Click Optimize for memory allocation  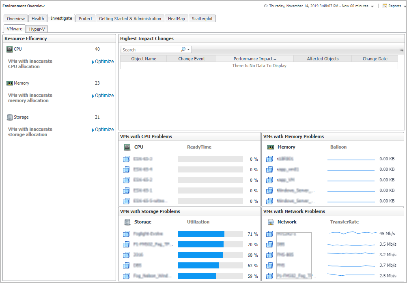point(104,96)
